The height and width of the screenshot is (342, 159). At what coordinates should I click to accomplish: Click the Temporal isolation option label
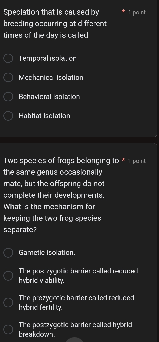click(48, 58)
